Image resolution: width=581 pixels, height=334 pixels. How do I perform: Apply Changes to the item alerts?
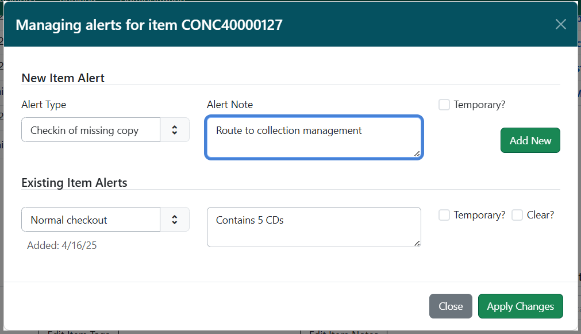coord(520,306)
